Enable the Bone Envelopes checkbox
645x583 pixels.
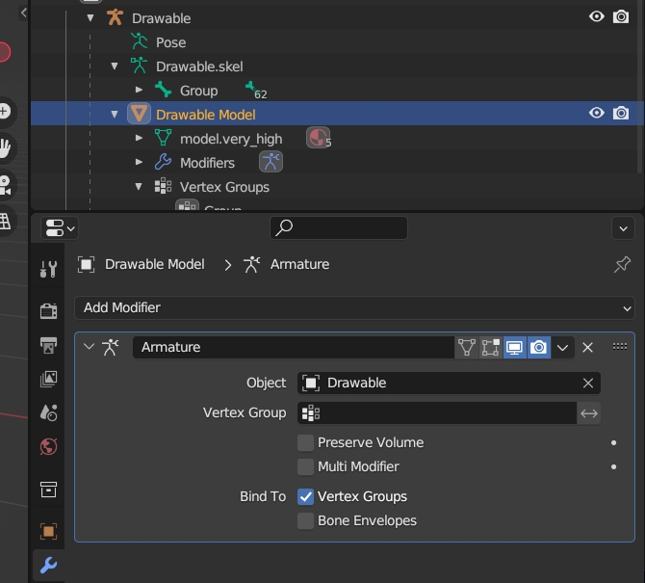(305, 521)
